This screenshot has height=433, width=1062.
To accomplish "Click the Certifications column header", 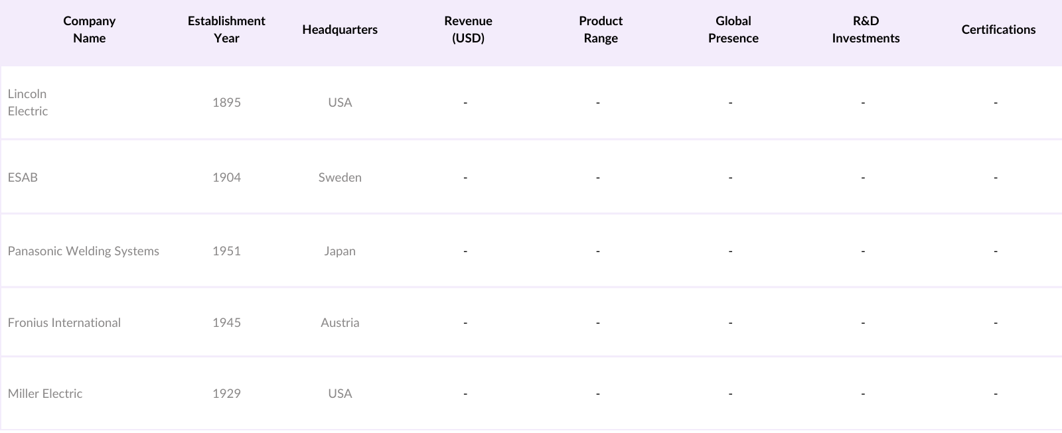I will [x=998, y=30].
